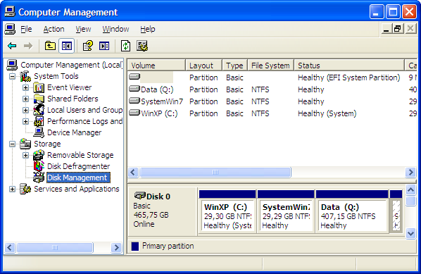Click the Disk settings toolbar icon
The image size is (421, 274).
pyautogui.click(x=142, y=46)
